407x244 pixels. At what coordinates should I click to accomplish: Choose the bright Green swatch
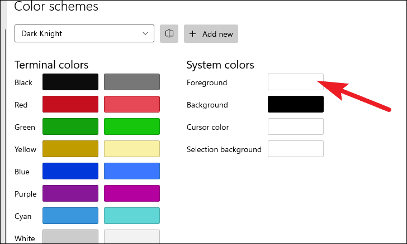coord(132,126)
